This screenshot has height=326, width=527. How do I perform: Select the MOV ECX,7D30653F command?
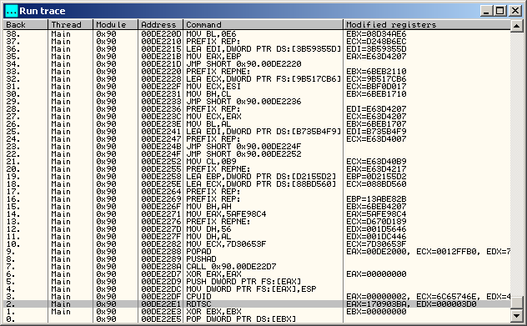[226, 244]
